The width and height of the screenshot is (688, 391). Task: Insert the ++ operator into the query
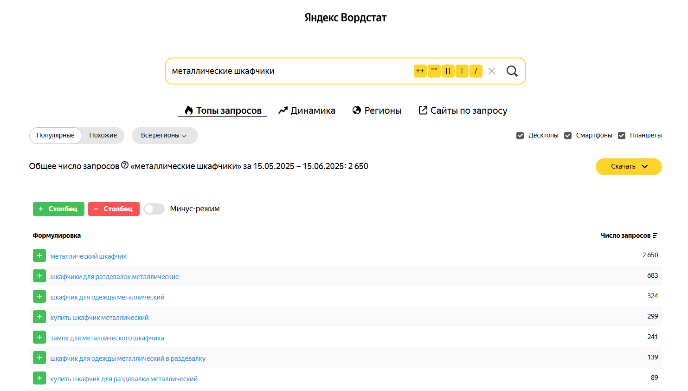pyautogui.click(x=420, y=71)
